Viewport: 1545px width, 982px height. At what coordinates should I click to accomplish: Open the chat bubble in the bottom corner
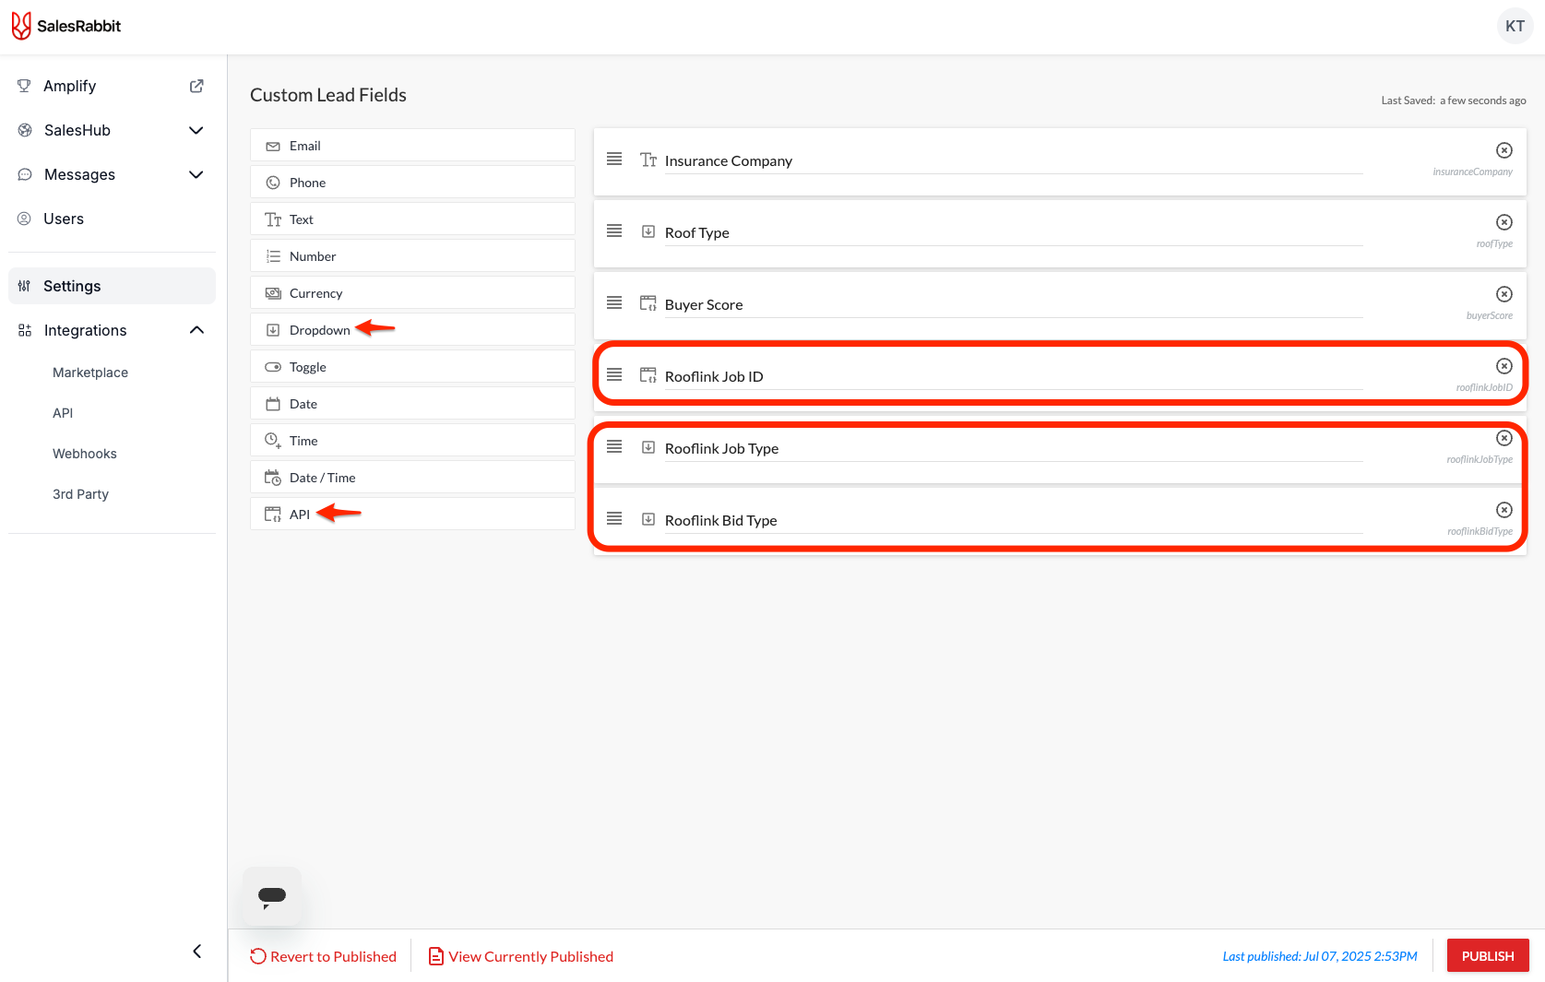point(271,895)
